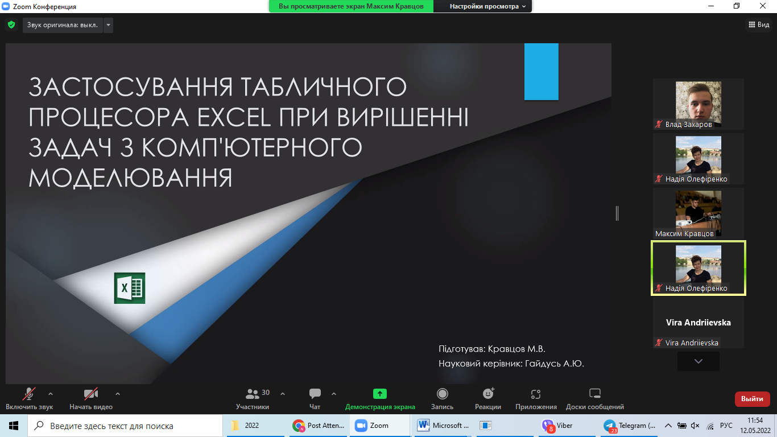The width and height of the screenshot is (777, 437).
Task: Click the green Демонстрация экрана share button
Action: click(x=380, y=398)
